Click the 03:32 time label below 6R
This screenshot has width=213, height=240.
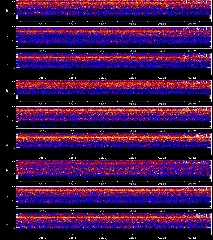[x=192, y=158]
